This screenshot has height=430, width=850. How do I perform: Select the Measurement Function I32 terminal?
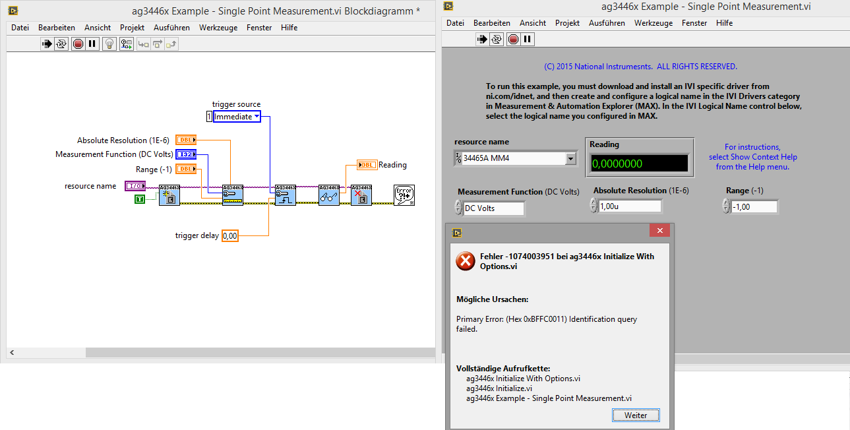click(x=186, y=154)
